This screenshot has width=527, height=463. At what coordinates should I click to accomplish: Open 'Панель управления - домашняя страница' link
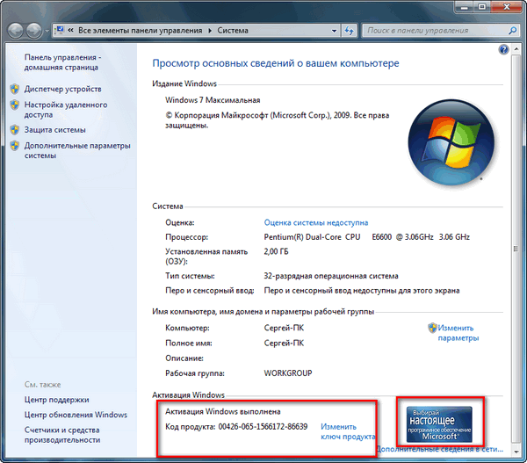(x=62, y=62)
